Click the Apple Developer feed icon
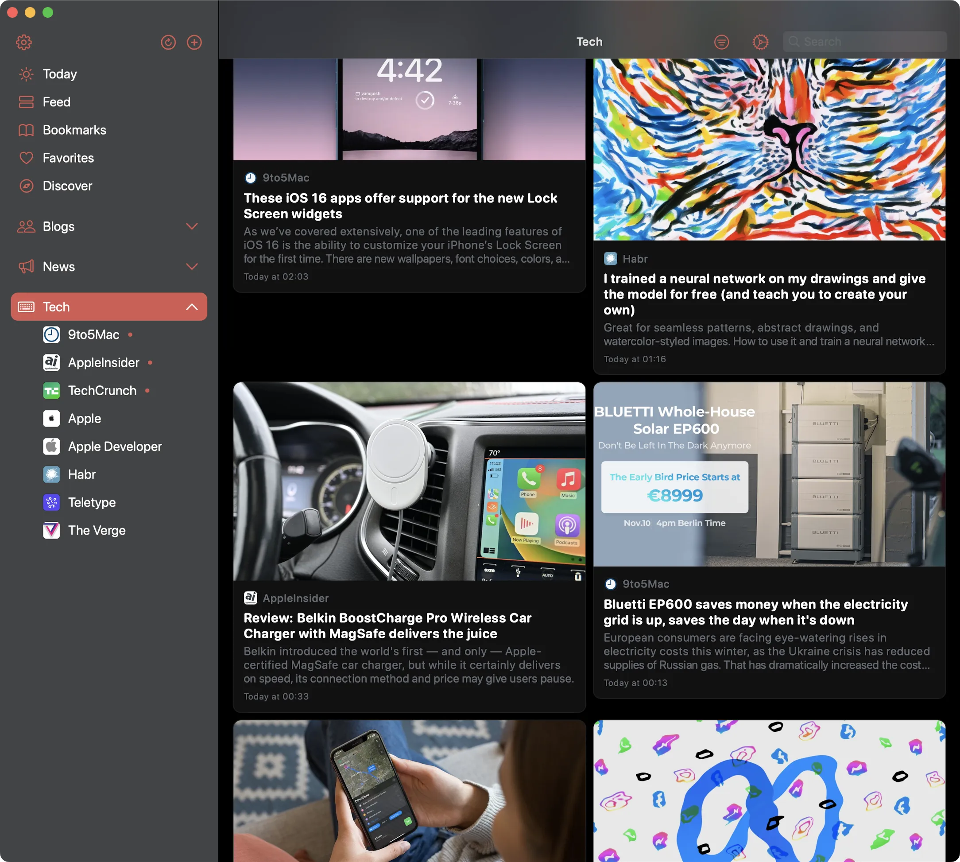The height and width of the screenshot is (862, 960). (52, 447)
